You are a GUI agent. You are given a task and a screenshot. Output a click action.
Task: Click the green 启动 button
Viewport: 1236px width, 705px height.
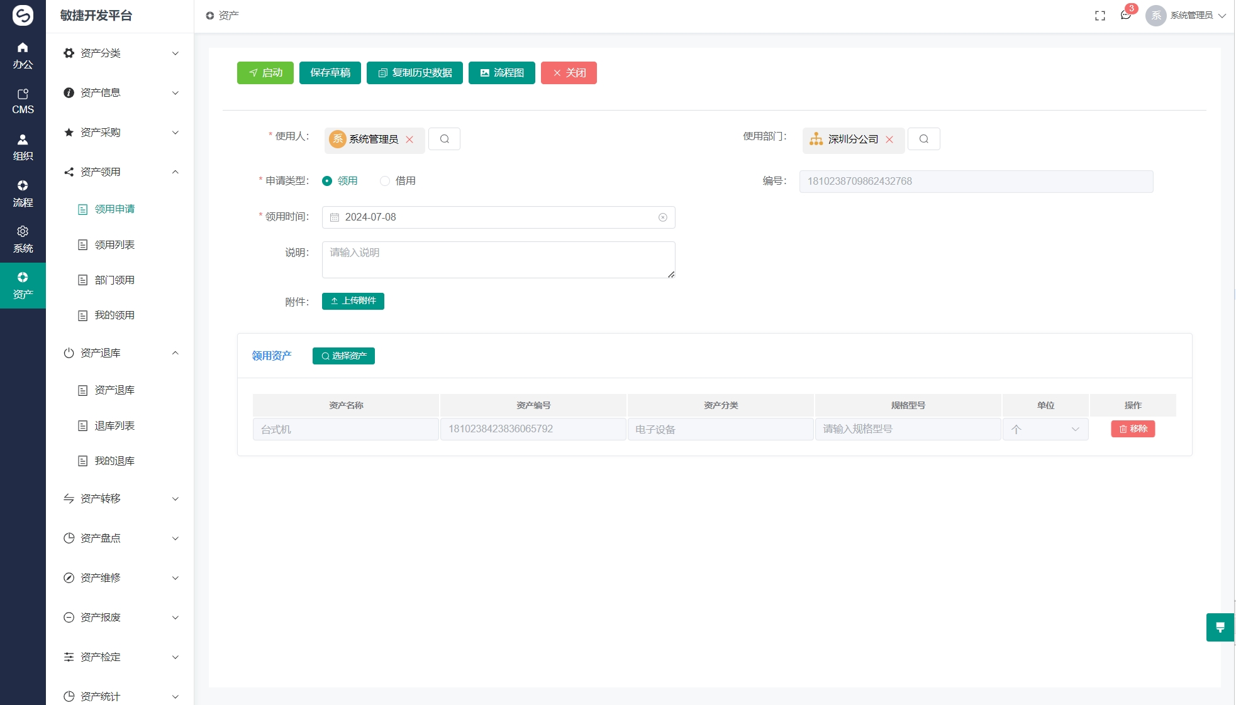(x=265, y=73)
